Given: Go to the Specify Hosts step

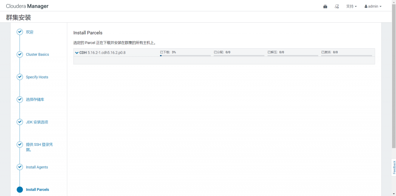Looking at the screenshot, I should coord(37,77).
